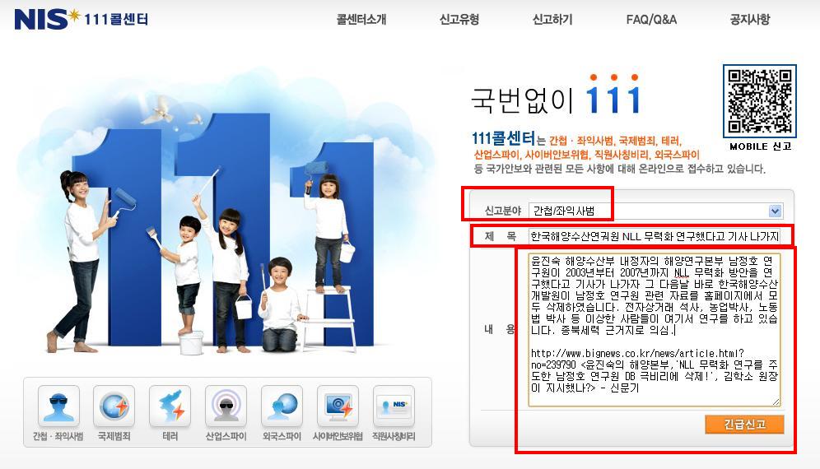
Task: Open the 국제범죄 globe icon
Action: (114, 406)
